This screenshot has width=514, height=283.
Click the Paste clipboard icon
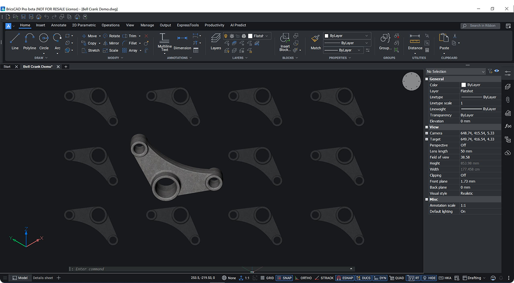(444, 42)
